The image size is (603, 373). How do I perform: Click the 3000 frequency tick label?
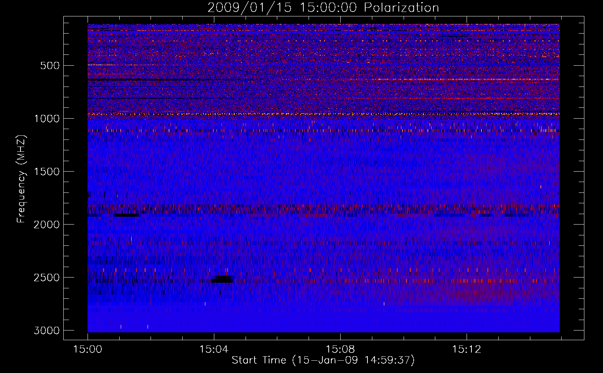(x=46, y=330)
